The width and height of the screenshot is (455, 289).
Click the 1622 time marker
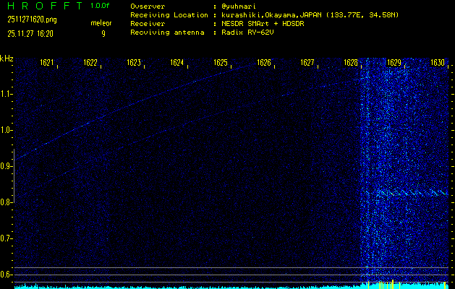90,63
